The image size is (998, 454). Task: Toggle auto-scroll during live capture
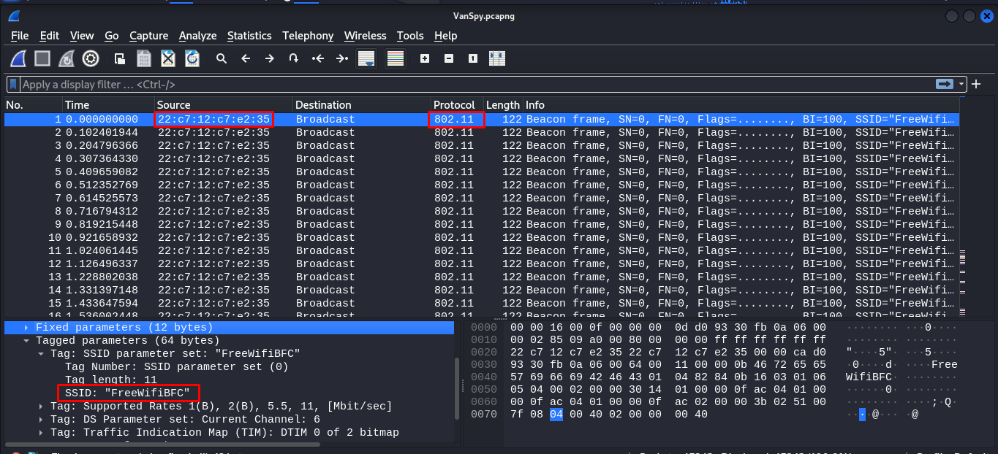[366, 58]
